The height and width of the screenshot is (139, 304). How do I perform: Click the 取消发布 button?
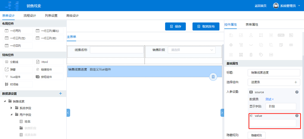click(206, 27)
